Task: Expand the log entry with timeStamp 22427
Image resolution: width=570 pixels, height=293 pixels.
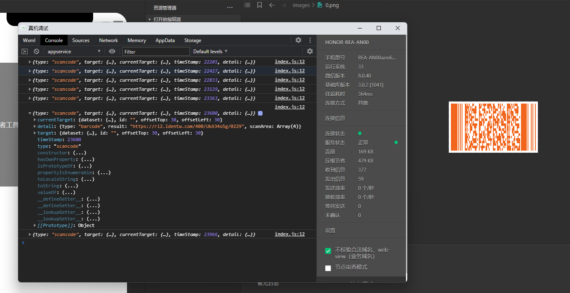Action: (x=30, y=71)
